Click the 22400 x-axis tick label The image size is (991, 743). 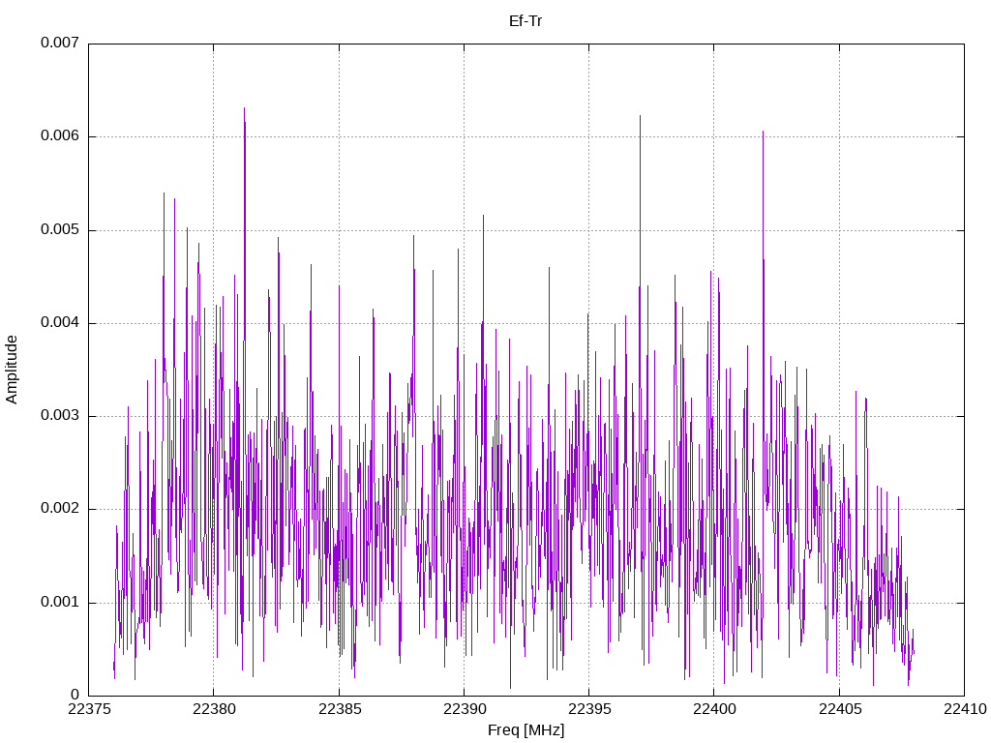[714, 709]
